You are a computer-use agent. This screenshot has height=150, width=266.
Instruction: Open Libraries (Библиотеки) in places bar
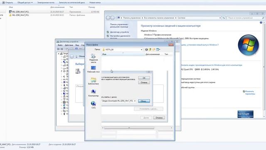tap(93, 81)
